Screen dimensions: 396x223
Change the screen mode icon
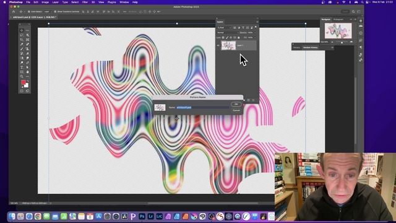(27, 91)
